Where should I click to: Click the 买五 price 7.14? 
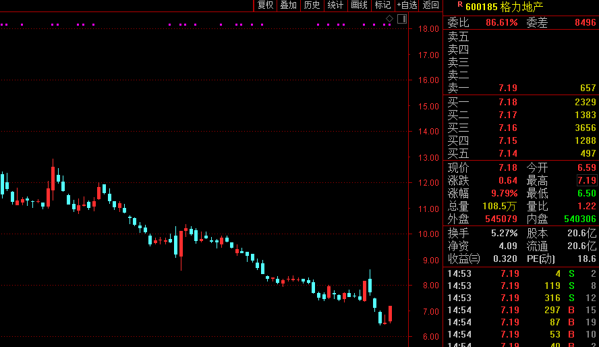pyautogui.click(x=508, y=154)
